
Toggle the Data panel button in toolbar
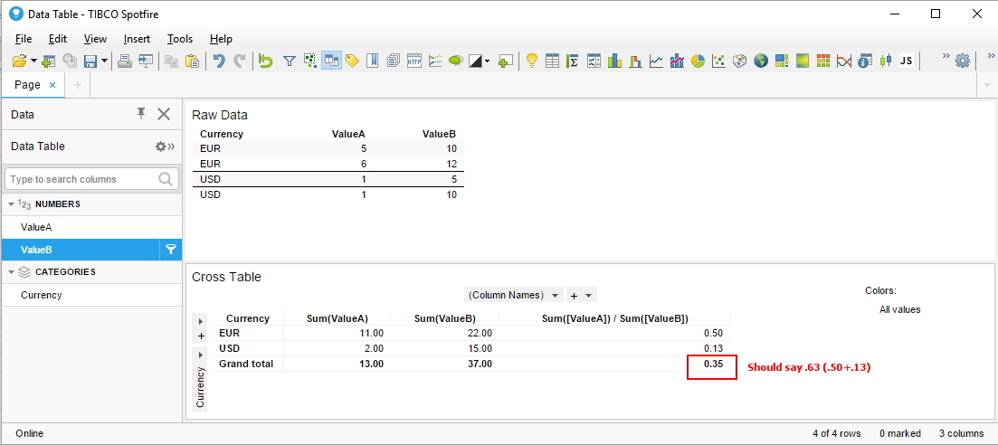pos(331,61)
